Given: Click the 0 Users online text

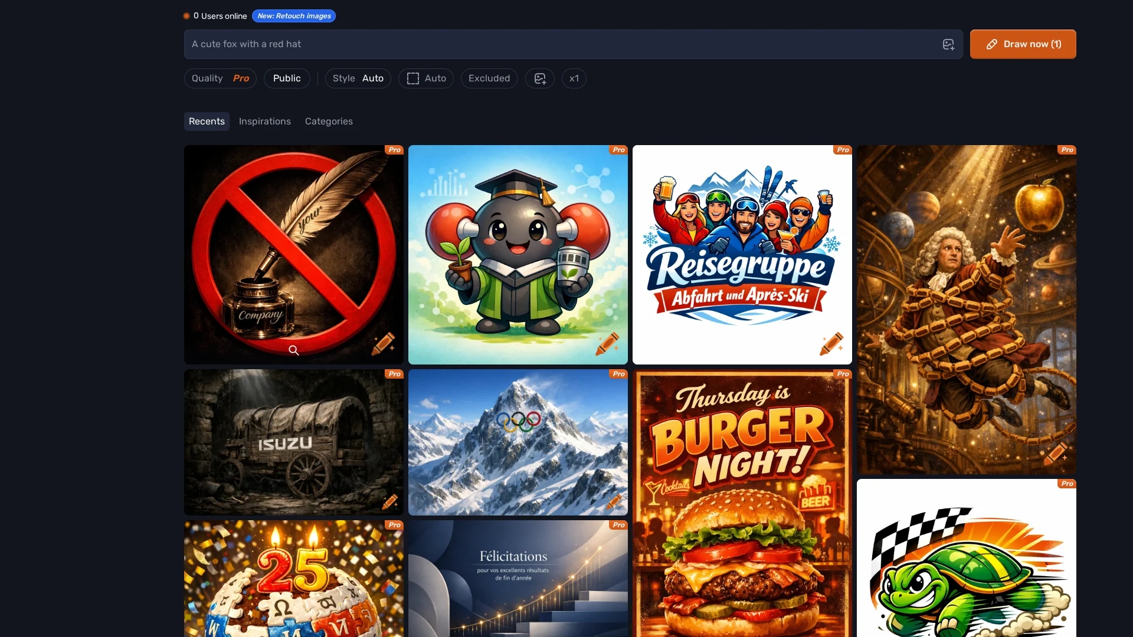Looking at the screenshot, I should pyautogui.click(x=220, y=16).
